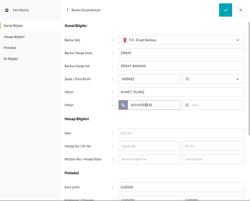
Task: Click into the Faks input field
Action: 213,105
